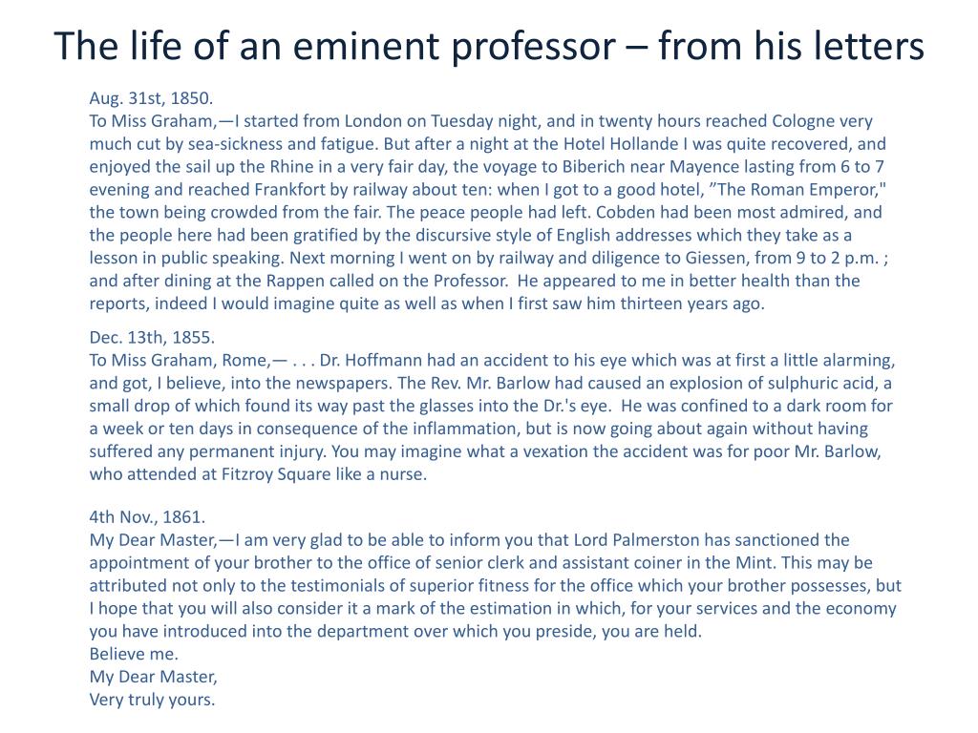Click the words Hotel Hollande
Image resolution: width=978 pixels, height=733 pixels.
pos(621,144)
